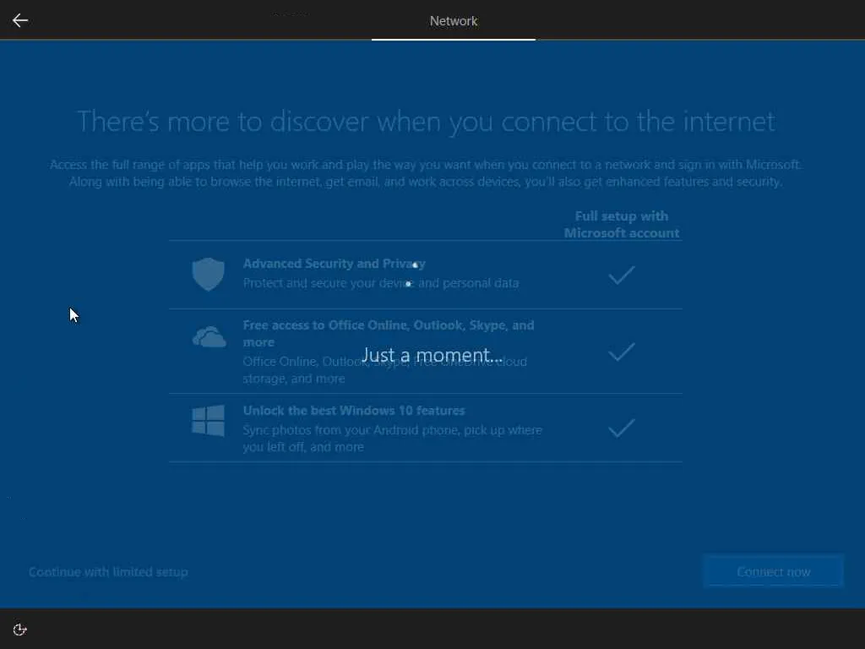Open the Ease of Access icon

point(20,630)
